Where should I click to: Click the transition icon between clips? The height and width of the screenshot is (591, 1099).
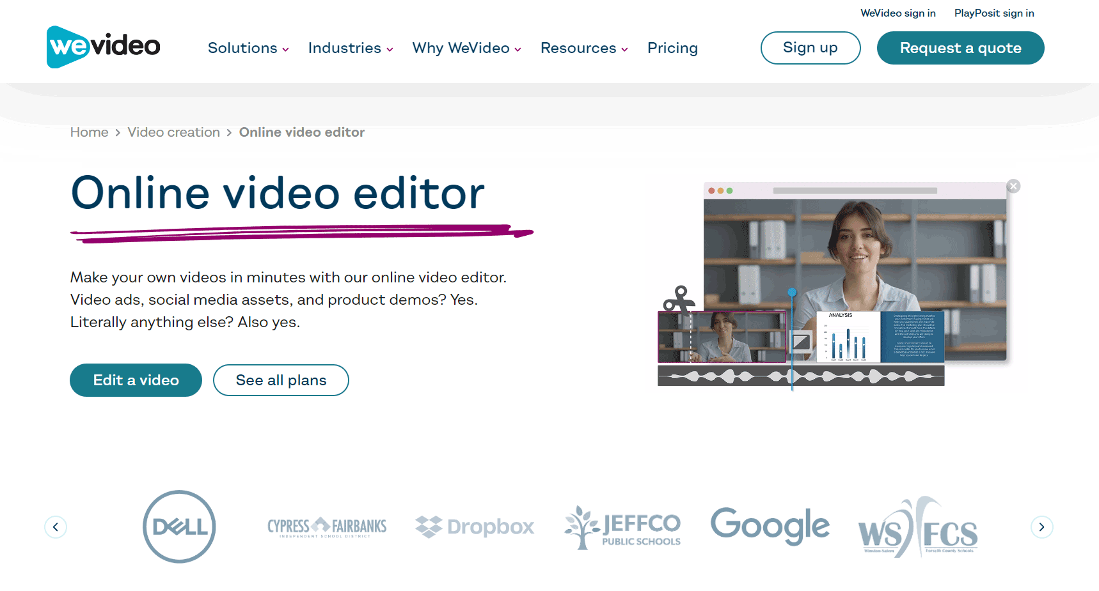tap(801, 342)
